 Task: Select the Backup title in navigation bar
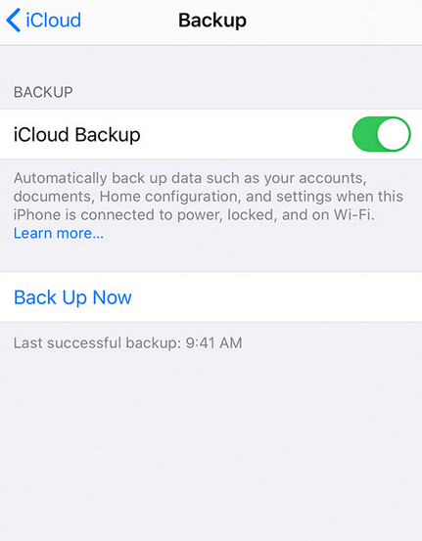[212, 21]
